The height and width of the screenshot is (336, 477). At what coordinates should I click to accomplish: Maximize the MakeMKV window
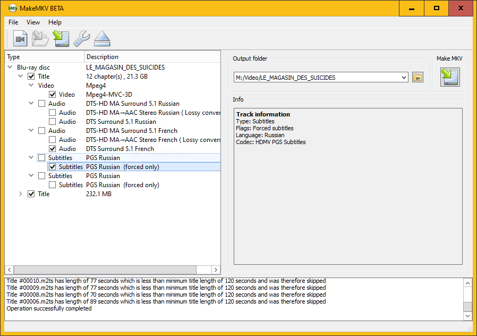tap(437, 9)
